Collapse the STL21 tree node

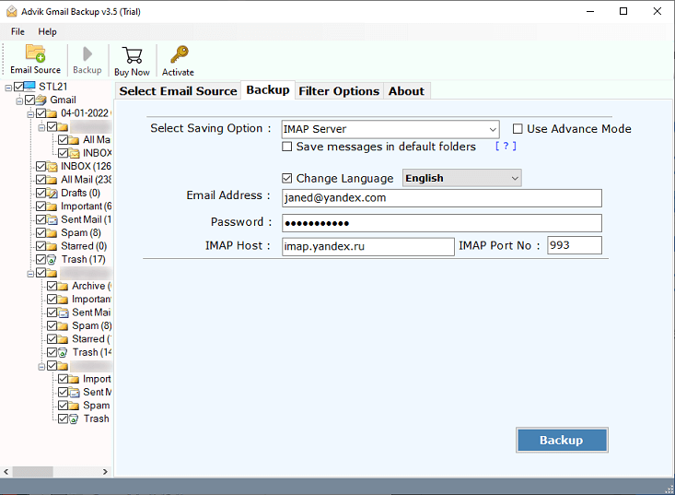pos(8,88)
